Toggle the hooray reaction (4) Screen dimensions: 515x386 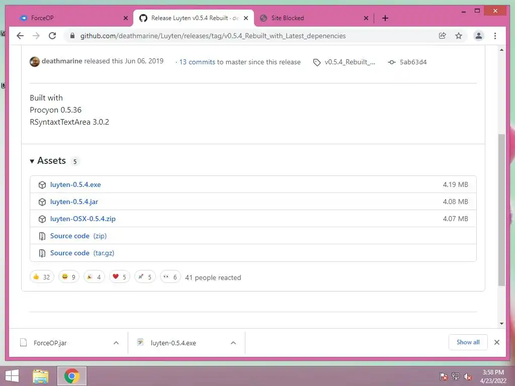(94, 277)
